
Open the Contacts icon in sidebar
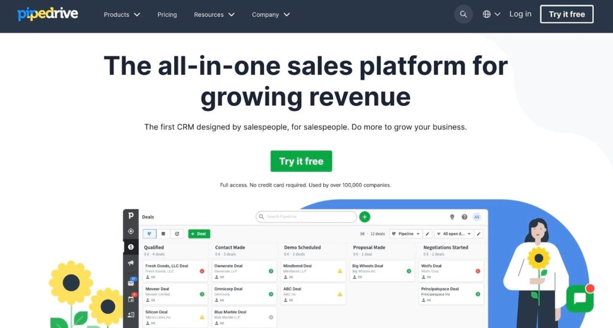131,315
